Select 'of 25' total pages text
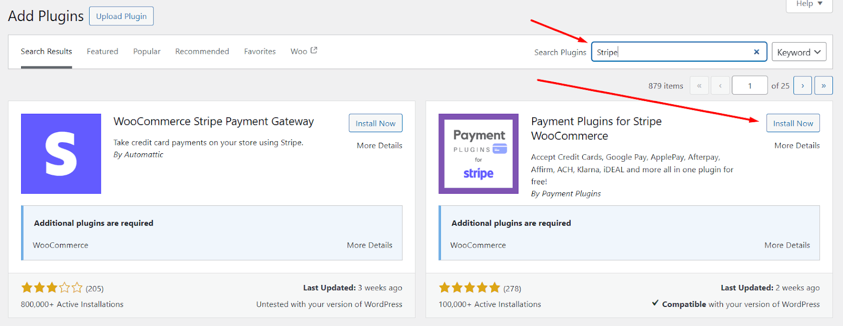Viewport: 843px width, 326px height. click(780, 86)
